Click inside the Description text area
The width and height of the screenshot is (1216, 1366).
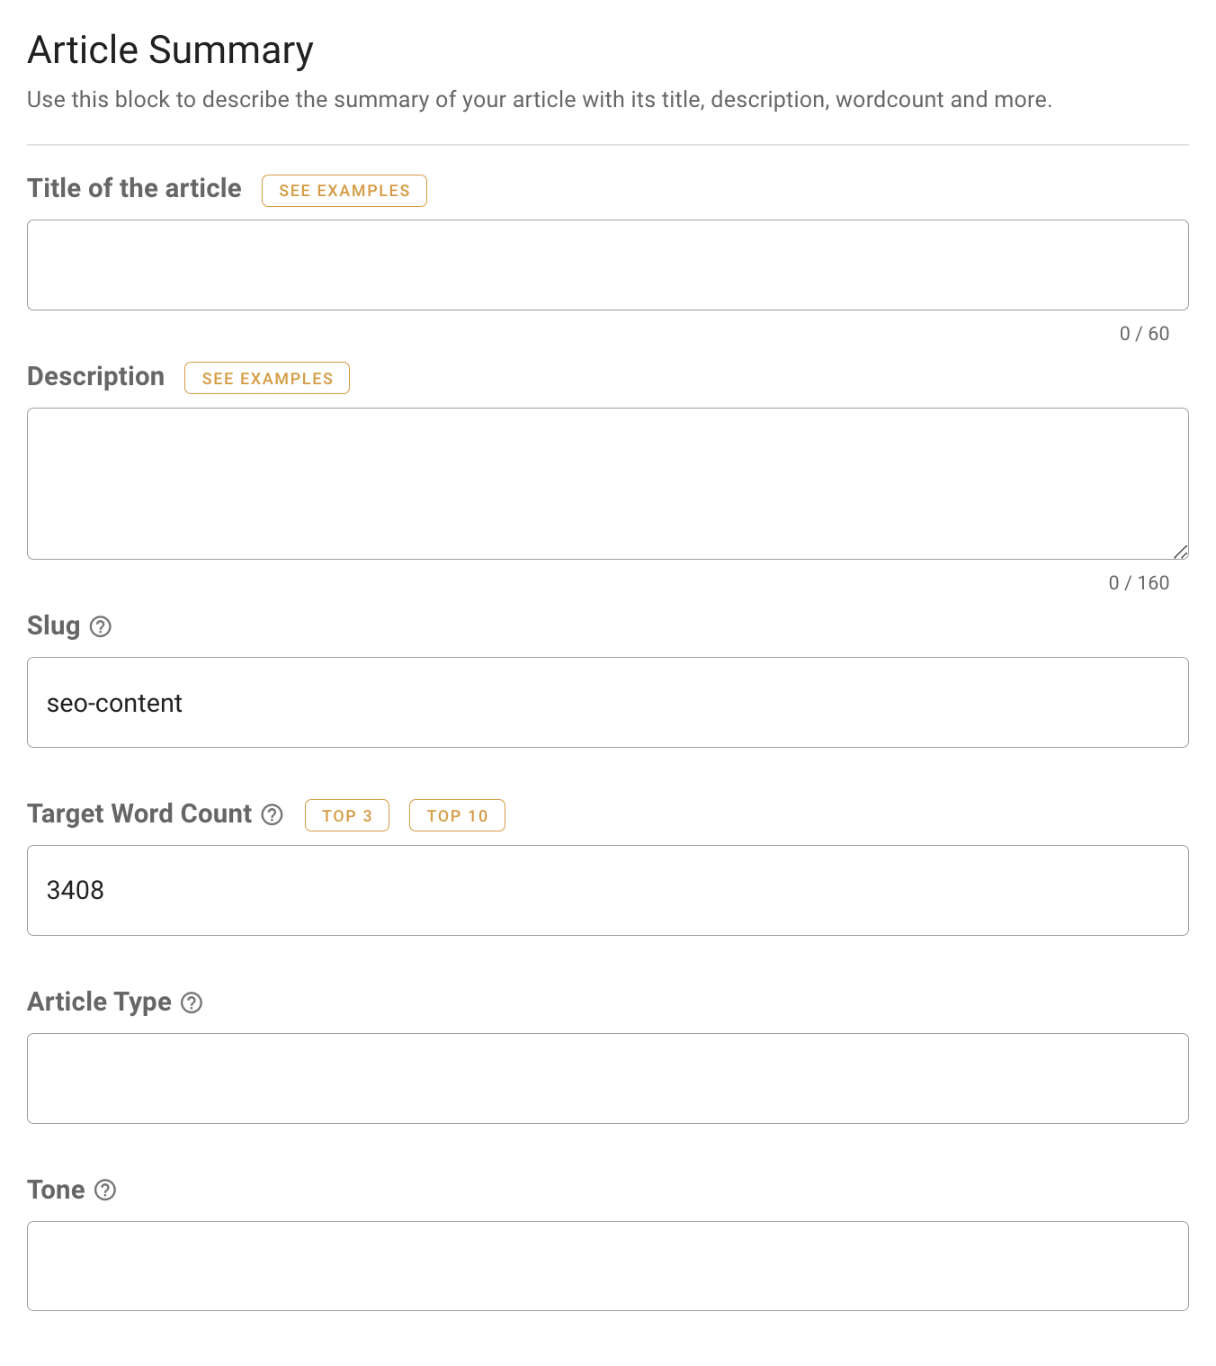[x=607, y=483]
